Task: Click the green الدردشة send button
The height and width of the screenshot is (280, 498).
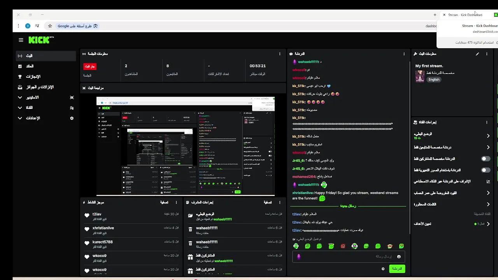Action: coord(397,269)
